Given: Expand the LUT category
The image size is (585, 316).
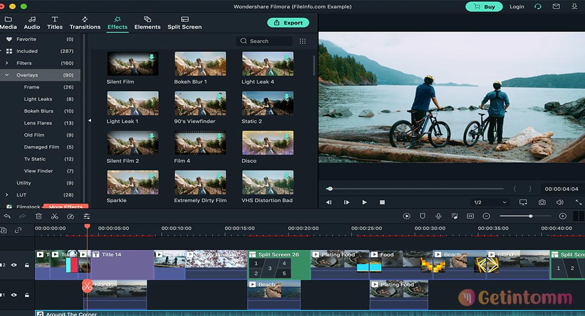Looking at the screenshot, I should (7, 195).
